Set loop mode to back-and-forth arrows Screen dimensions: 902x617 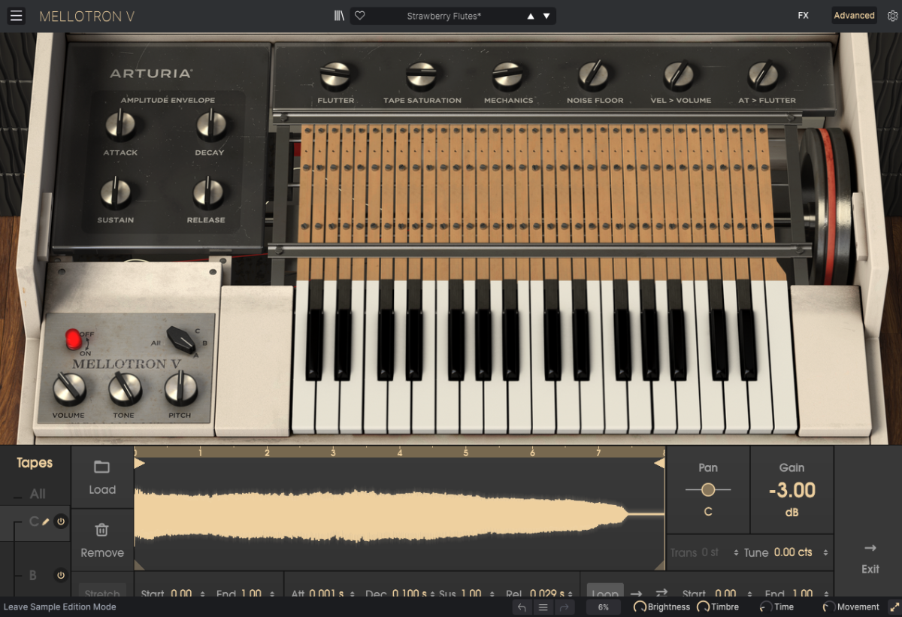pyautogui.click(x=661, y=593)
